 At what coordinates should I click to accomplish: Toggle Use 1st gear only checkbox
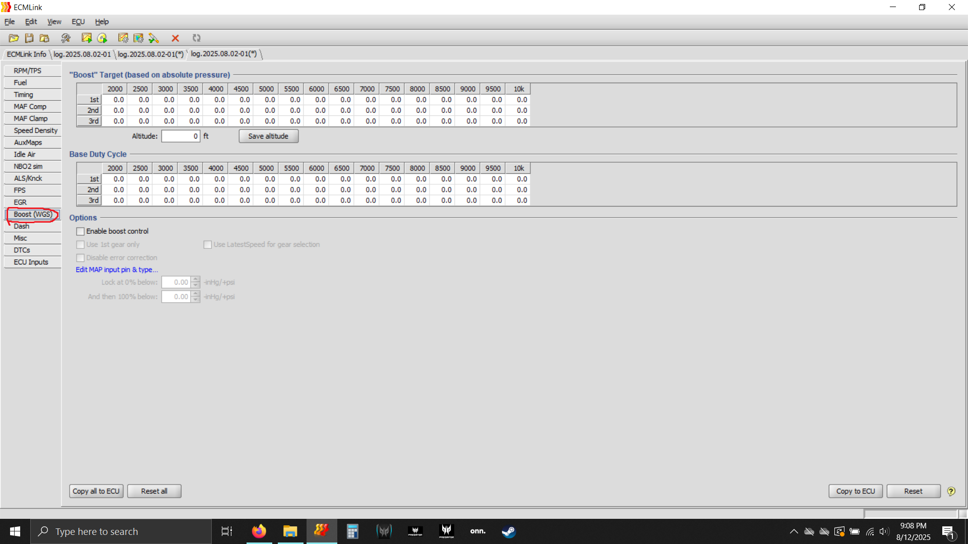click(80, 244)
